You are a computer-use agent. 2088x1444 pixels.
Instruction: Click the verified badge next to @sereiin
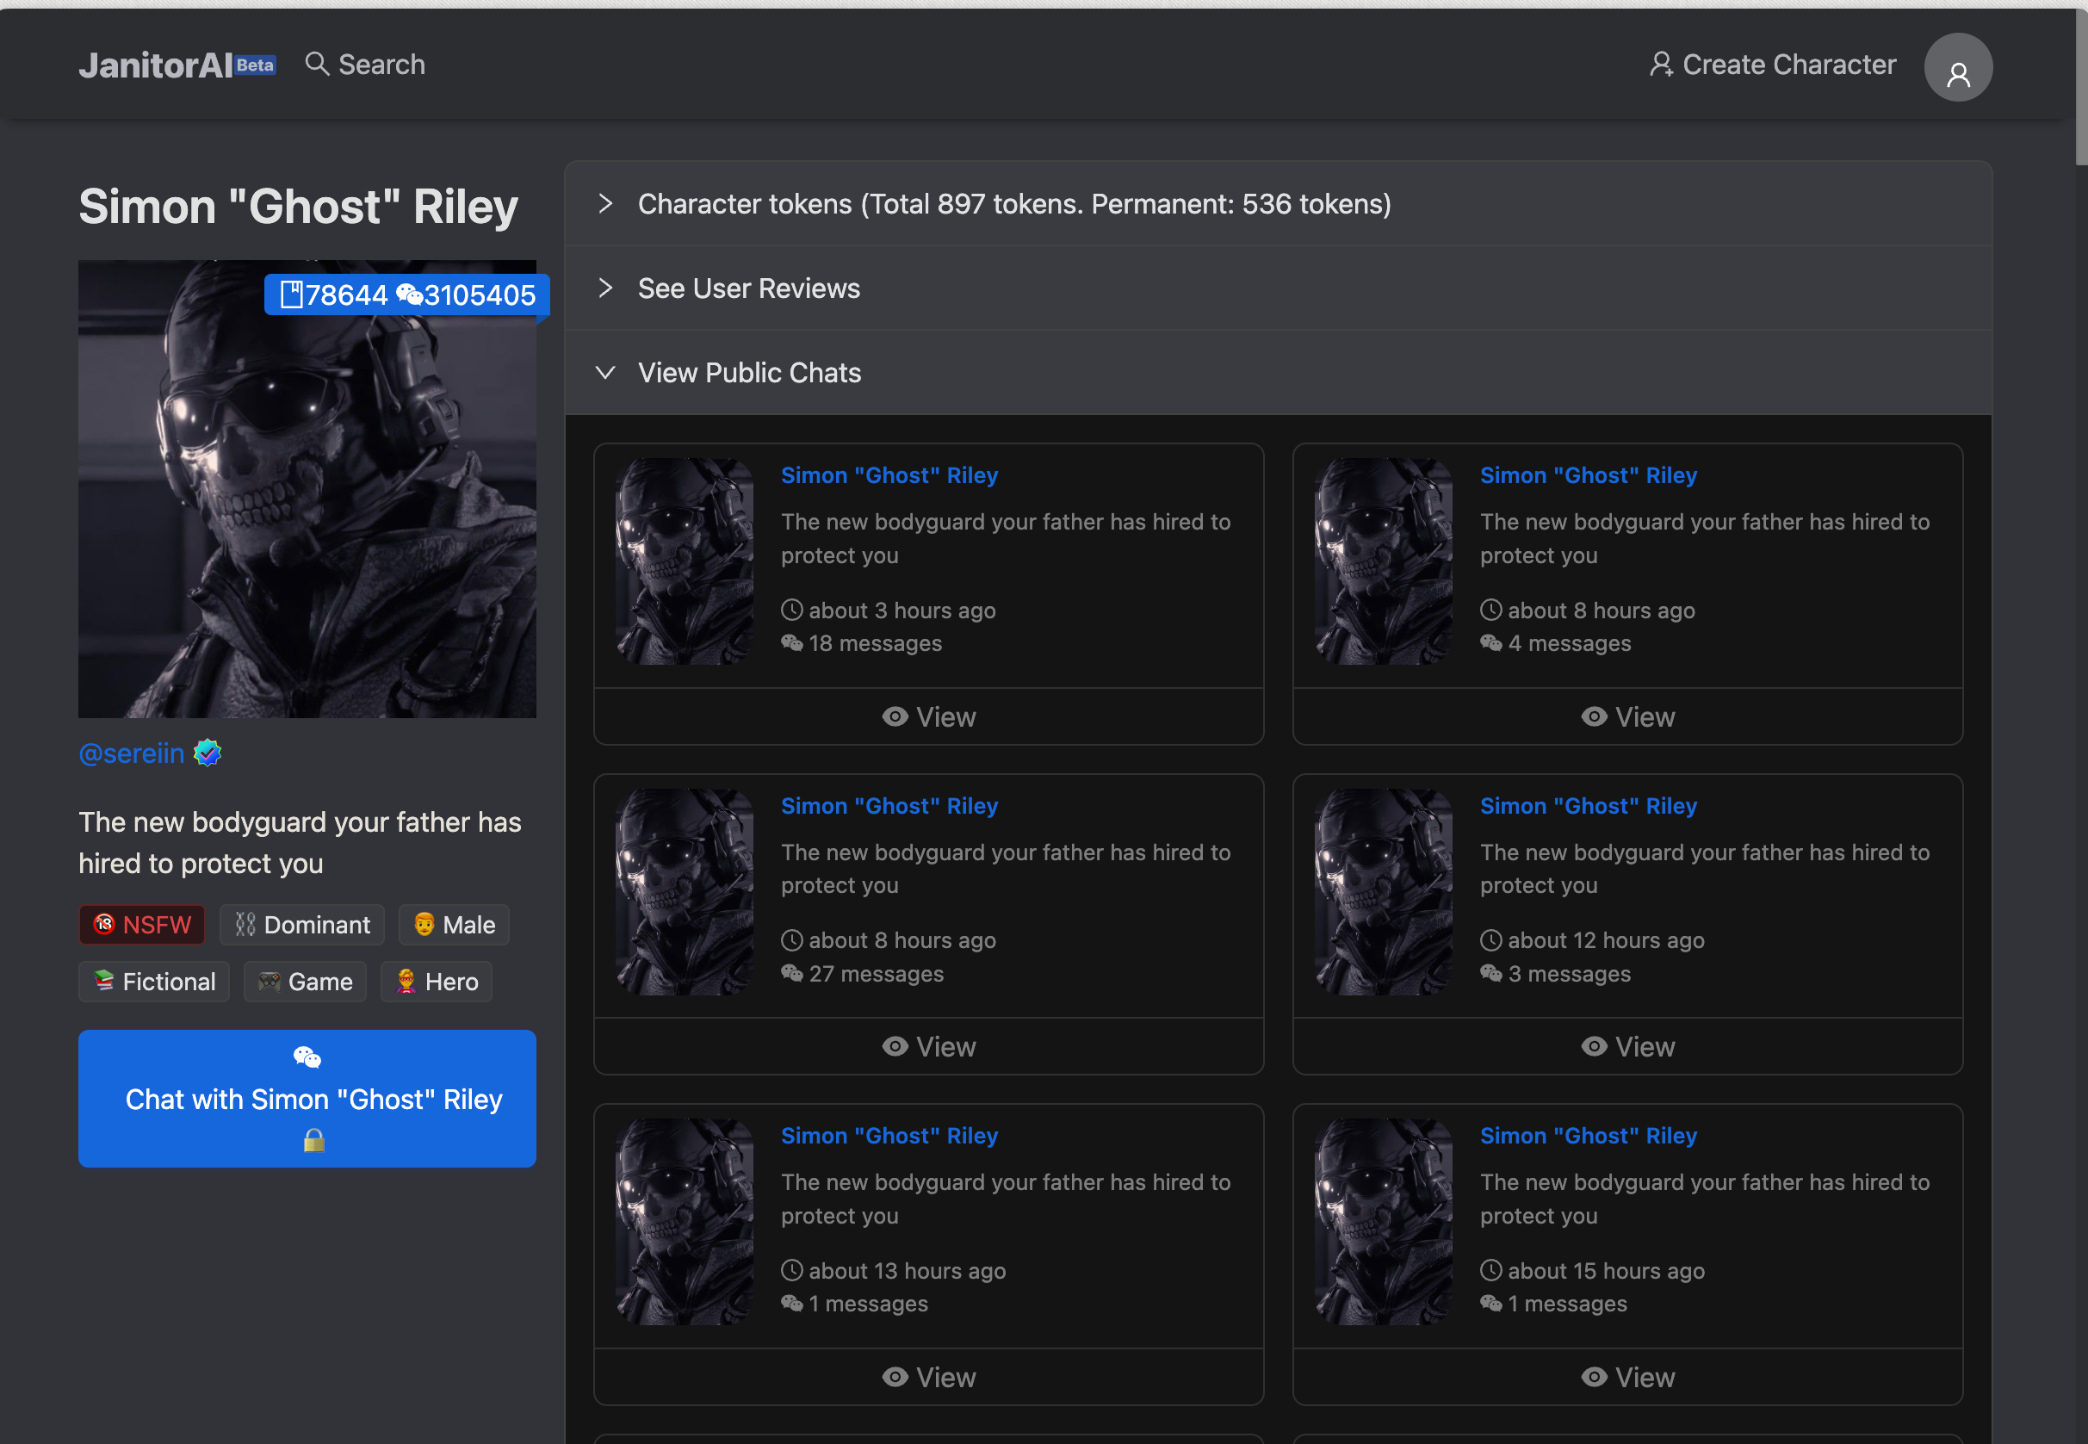(x=208, y=753)
